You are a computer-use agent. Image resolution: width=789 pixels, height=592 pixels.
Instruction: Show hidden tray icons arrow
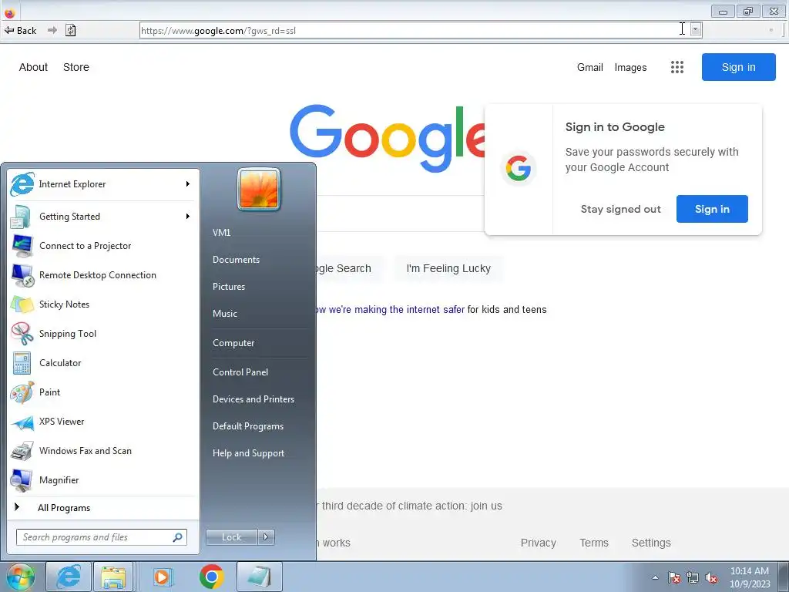point(655,577)
